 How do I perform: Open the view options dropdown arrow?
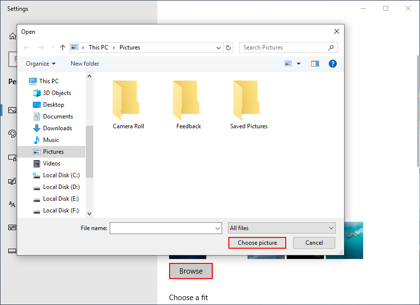point(298,64)
